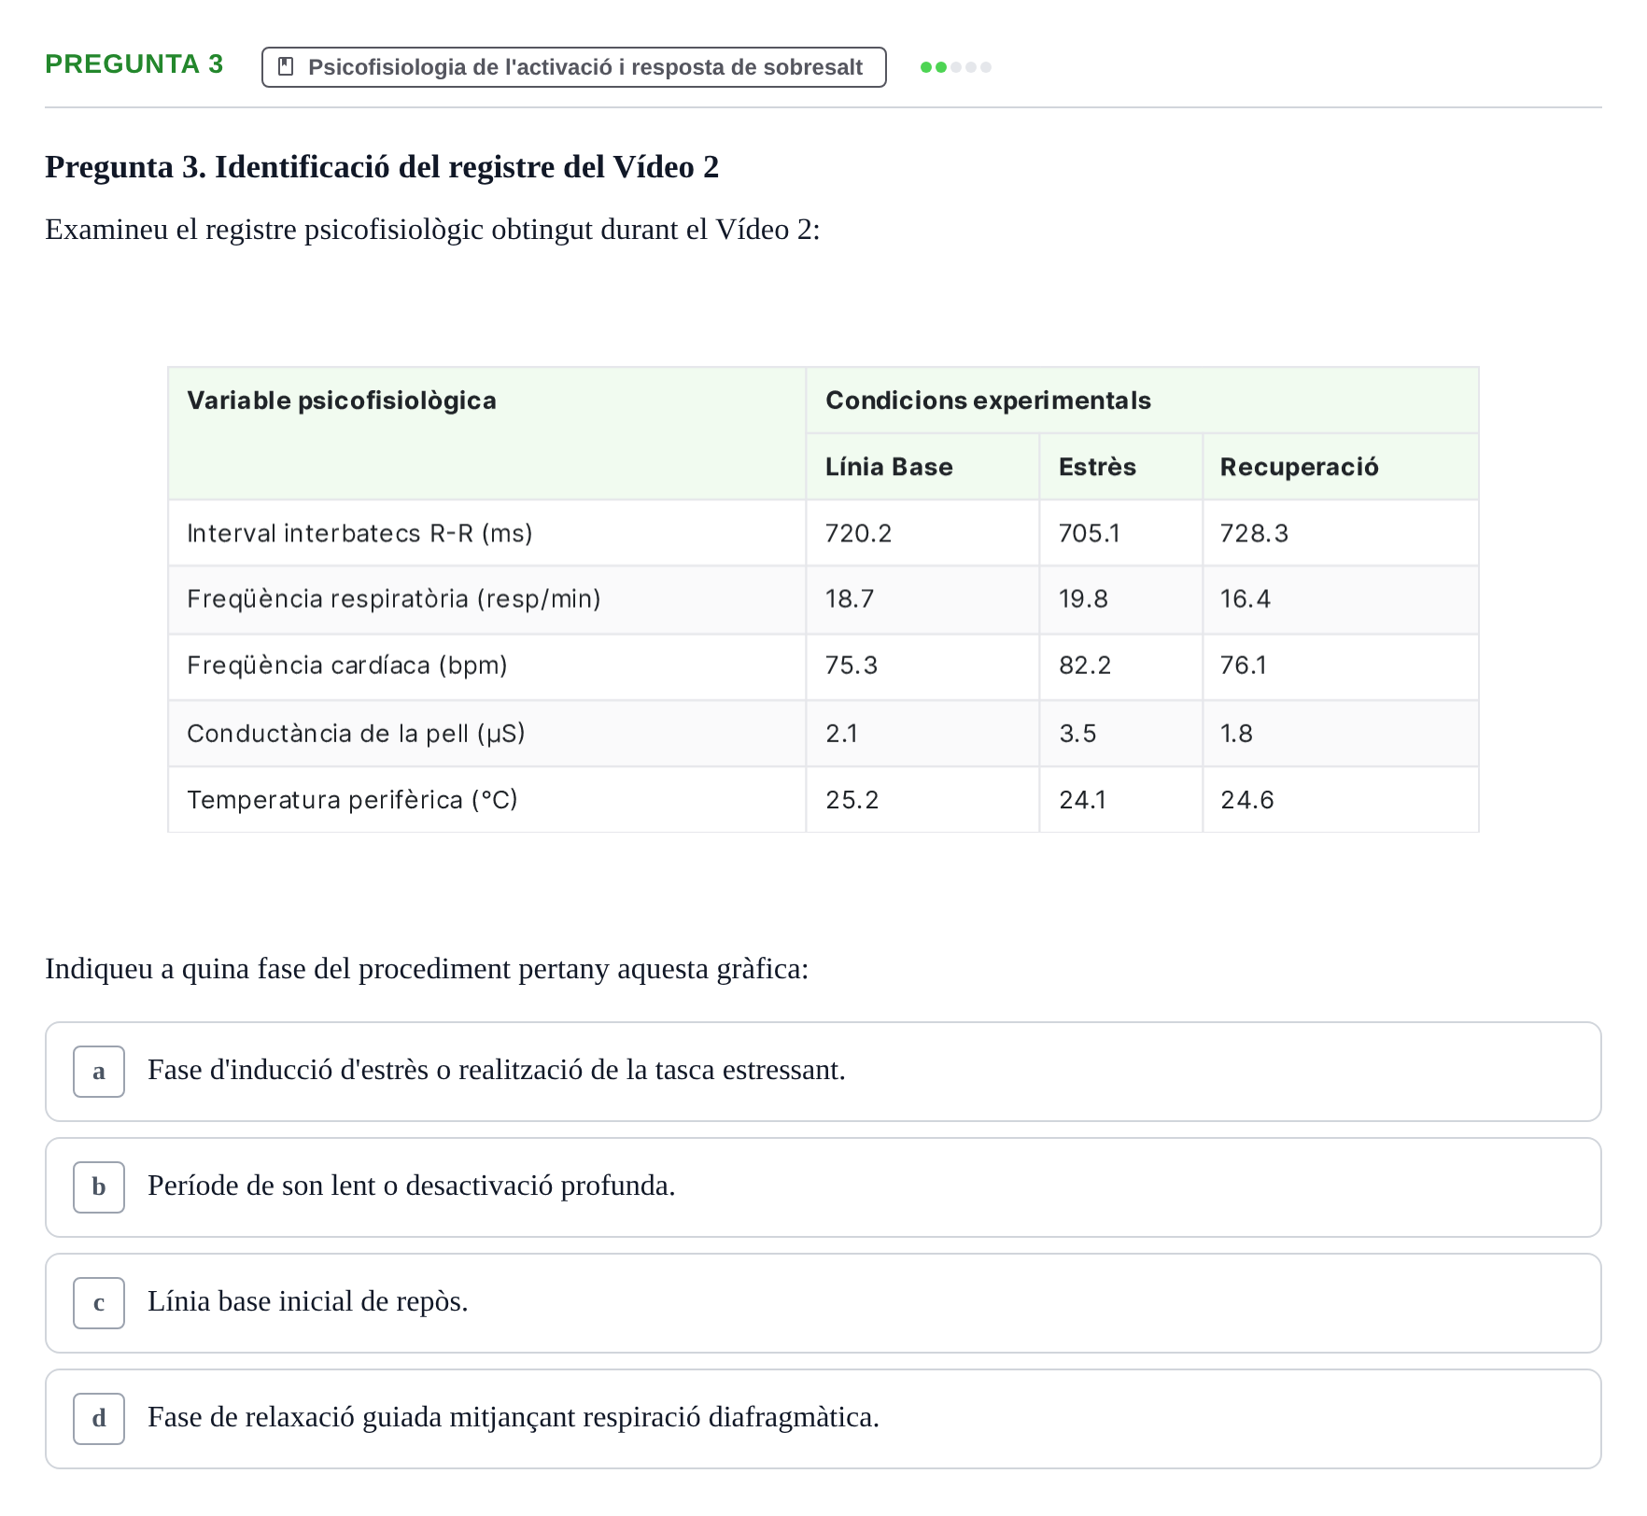
Task: Select answer c: Línia base inicial de repòs
Action: pos(823,1303)
